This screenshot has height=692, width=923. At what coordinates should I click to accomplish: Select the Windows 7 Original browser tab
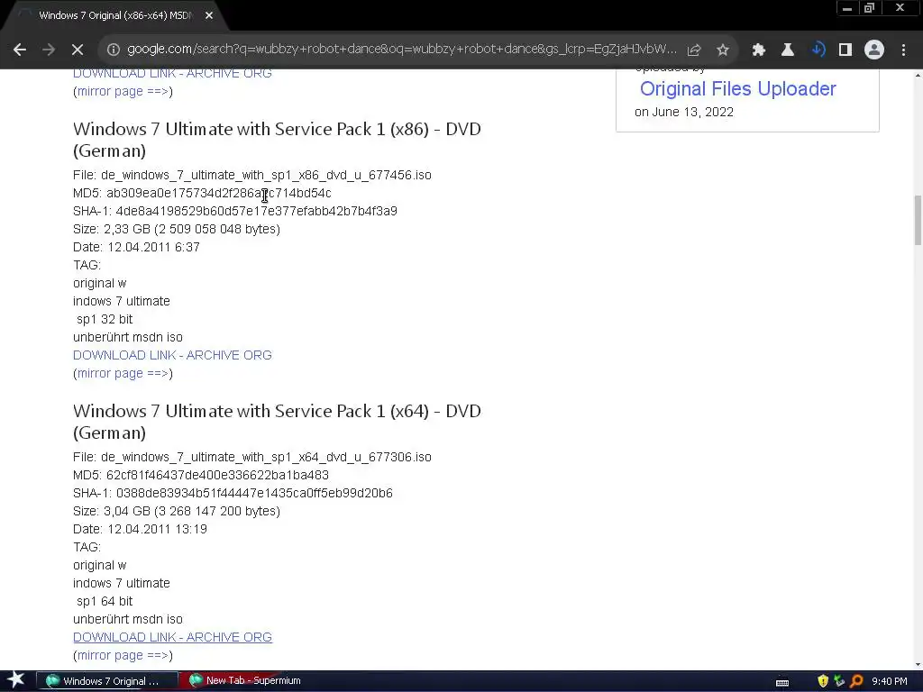[x=115, y=16]
